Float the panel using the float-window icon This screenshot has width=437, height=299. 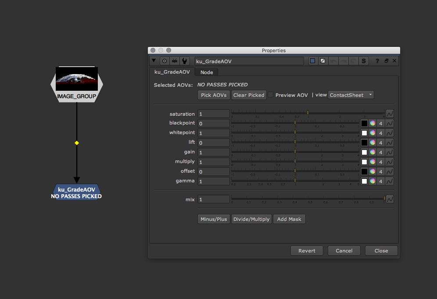coord(387,61)
